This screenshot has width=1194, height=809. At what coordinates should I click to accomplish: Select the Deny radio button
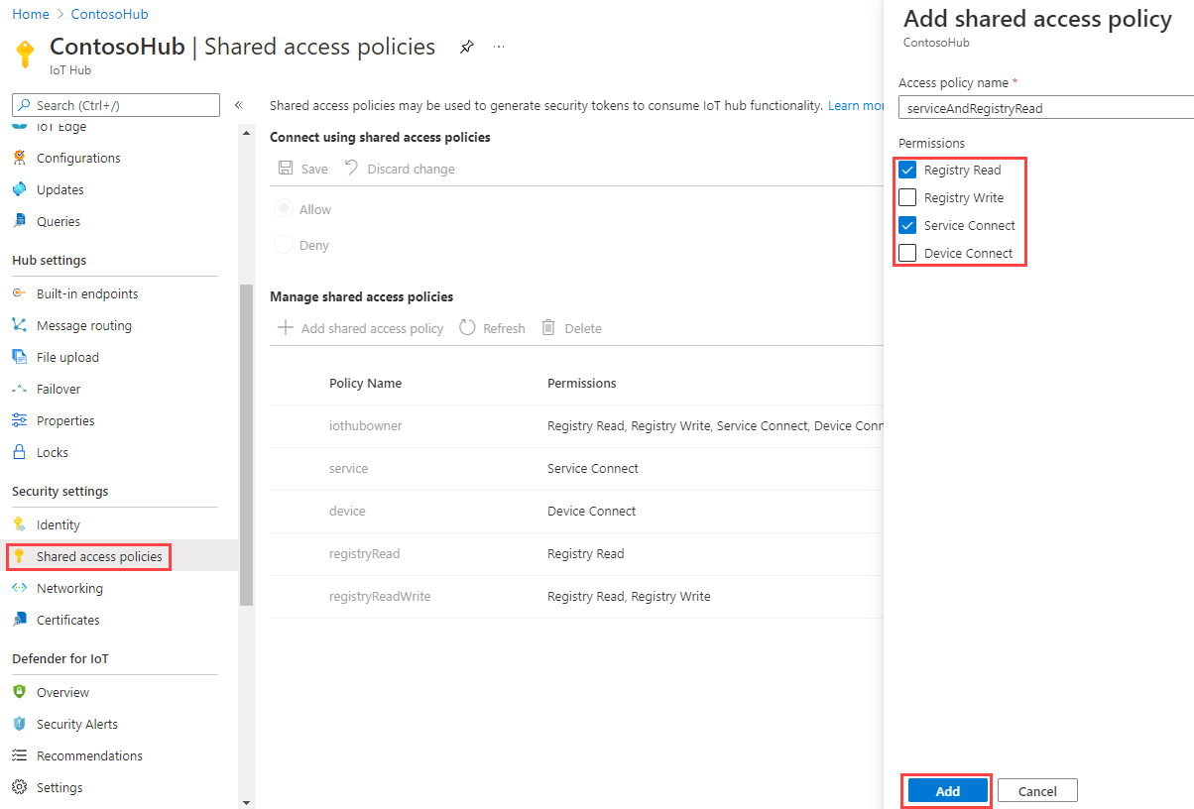[284, 245]
